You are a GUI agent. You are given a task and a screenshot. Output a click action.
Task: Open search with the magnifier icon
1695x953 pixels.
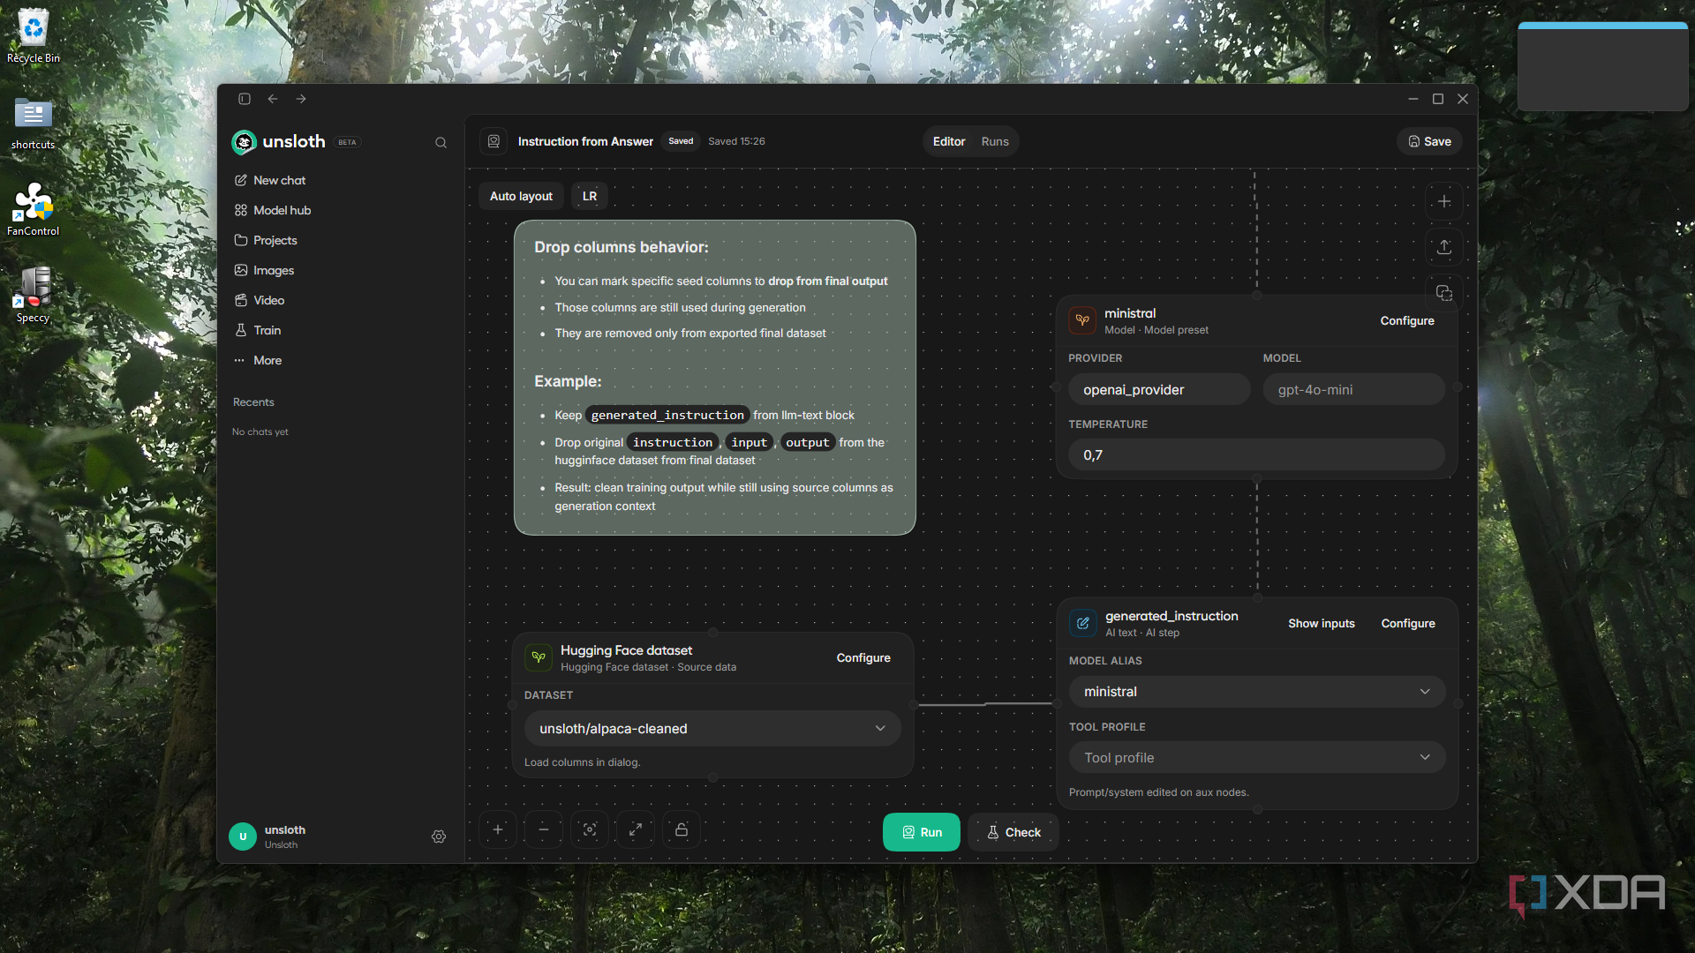point(441,143)
